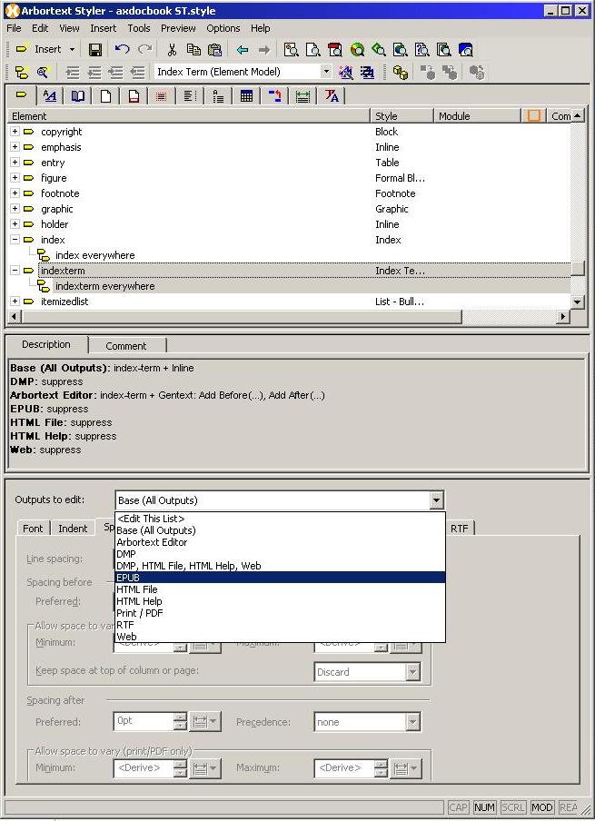Choose '<Edit This List>' in outputs list

[x=280, y=519]
